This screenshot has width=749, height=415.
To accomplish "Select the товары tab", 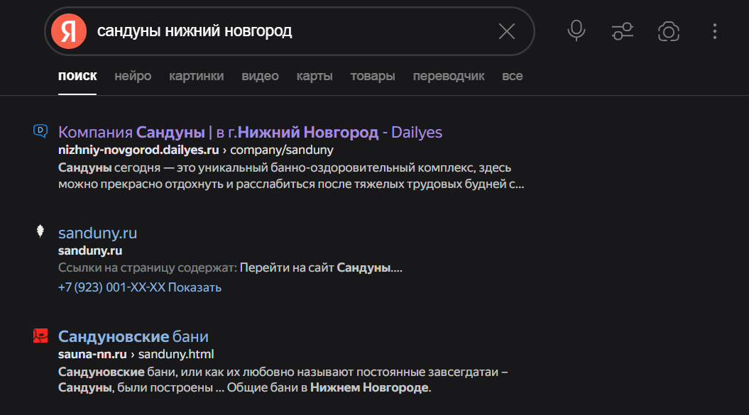I will click(x=373, y=76).
